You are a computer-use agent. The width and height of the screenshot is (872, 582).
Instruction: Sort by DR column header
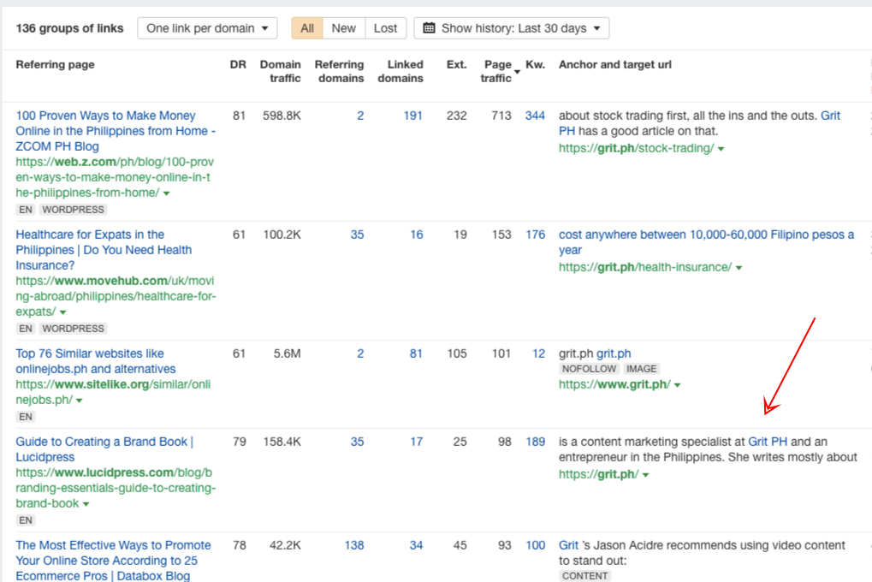click(238, 64)
